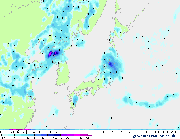Image resolution: width=180 pixels, height=139 pixels.
Task: Select the magenta swatch between 40 and 45
Action: pyautogui.click(x=77, y=135)
